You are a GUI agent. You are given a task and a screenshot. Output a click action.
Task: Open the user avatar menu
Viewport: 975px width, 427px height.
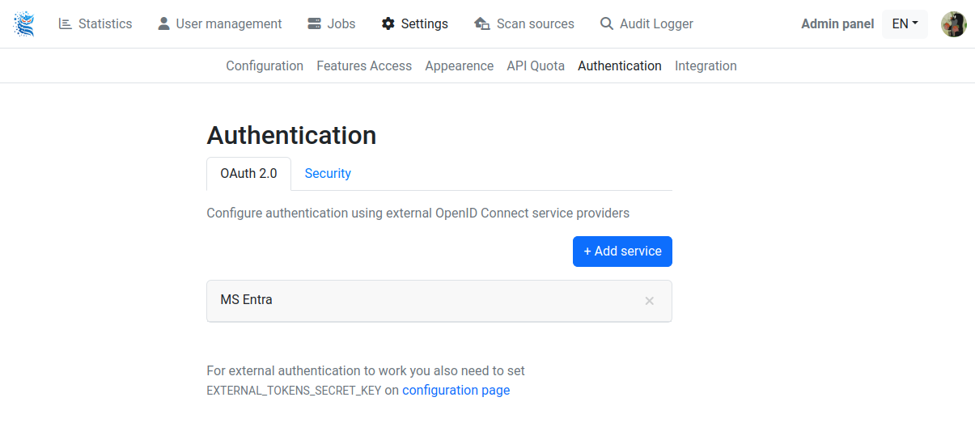click(x=954, y=24)
